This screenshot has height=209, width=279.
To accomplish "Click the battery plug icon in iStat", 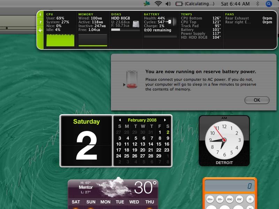I will coord(169,22).
